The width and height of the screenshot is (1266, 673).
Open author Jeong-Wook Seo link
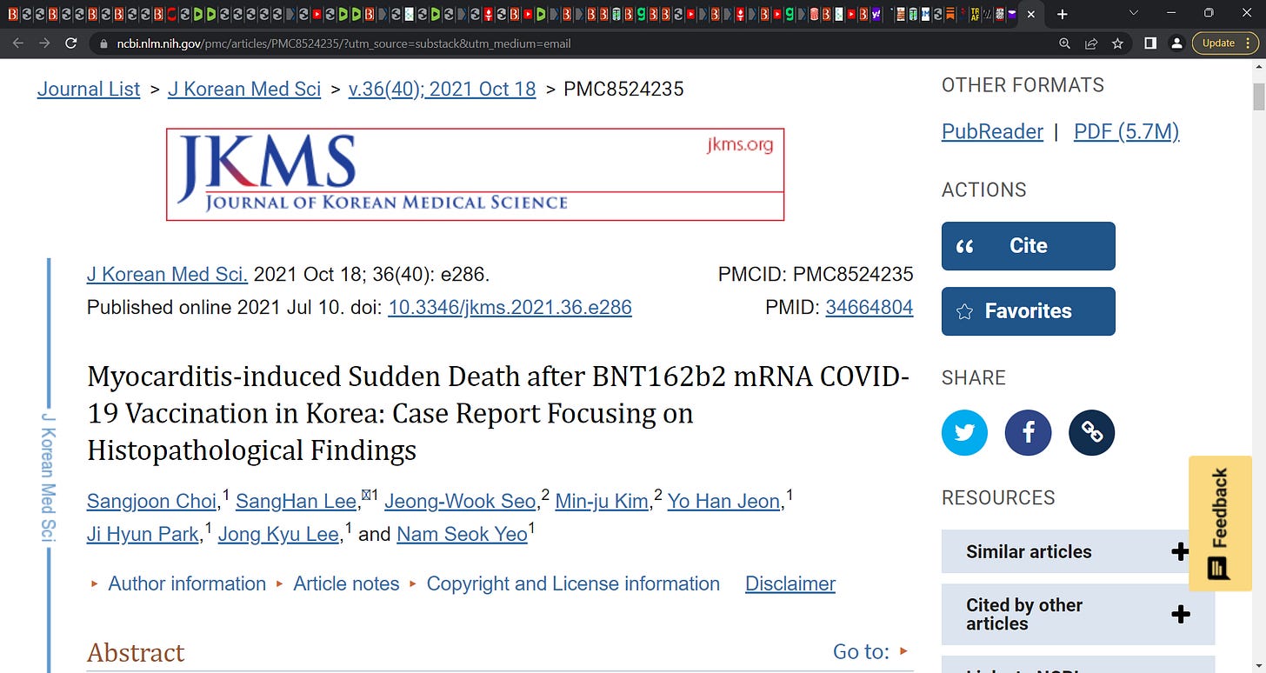pyautogui.click(x=460, y=502)
